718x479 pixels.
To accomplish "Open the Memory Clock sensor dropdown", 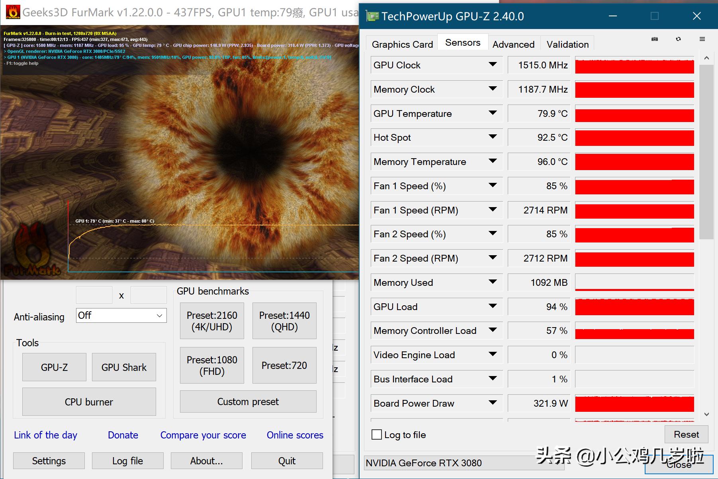I will click(493, 89).
